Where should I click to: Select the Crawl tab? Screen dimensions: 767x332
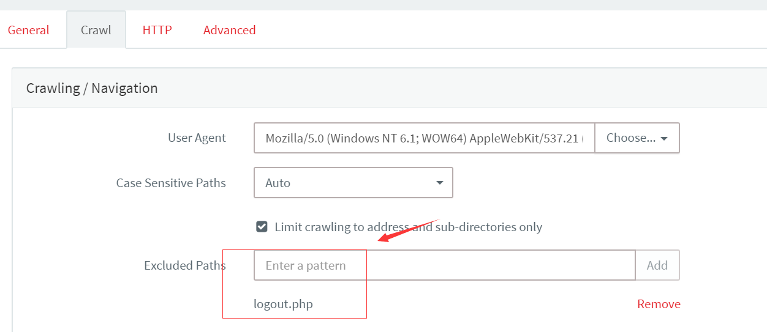[96, 30]
